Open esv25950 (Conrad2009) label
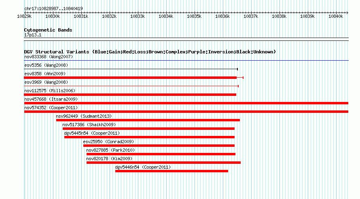Viewport: 360px width, 199px height. click(108, 142)
